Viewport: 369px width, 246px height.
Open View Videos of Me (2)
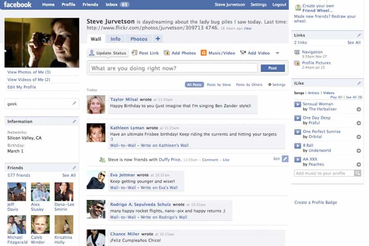(x=29, y=80)
